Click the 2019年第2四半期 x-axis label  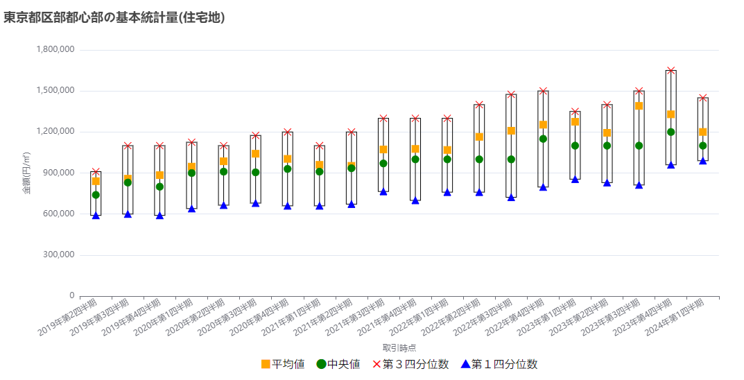click(69, 318)
